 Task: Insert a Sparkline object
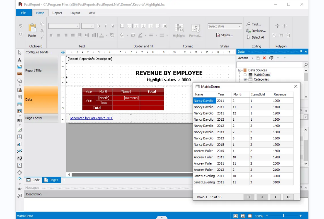click(19, 151)
